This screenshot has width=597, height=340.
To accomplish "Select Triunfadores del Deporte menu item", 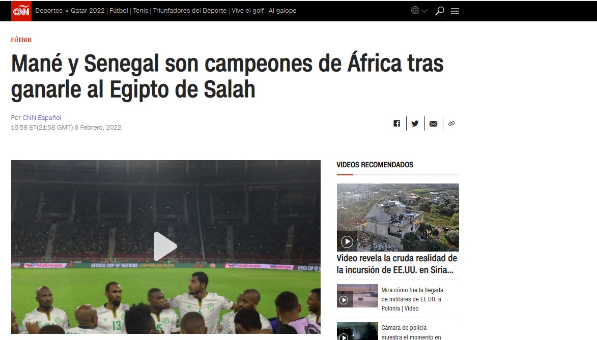I will pyautogui.click(x=190, y=11).
